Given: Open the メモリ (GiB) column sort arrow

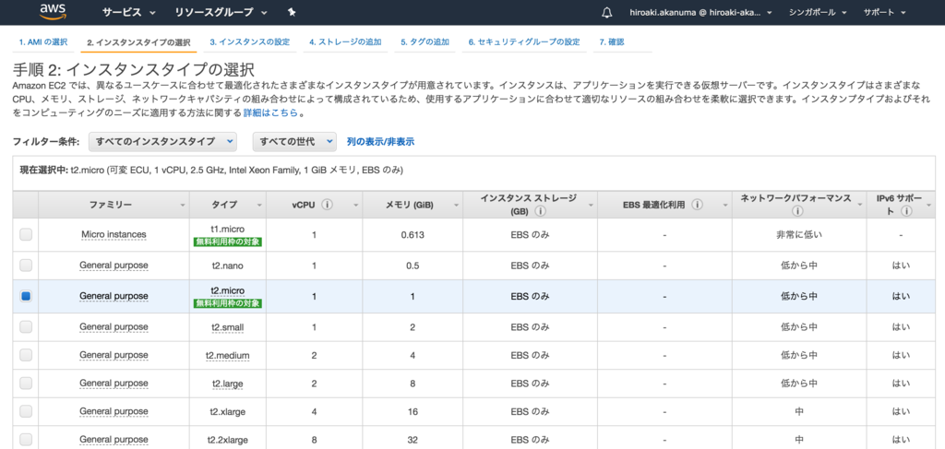Looking at the screenshot, I should (456, 206).
